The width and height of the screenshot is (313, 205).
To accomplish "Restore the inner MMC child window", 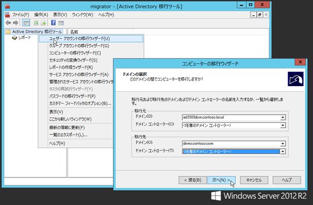I will [x=260, y=14].
